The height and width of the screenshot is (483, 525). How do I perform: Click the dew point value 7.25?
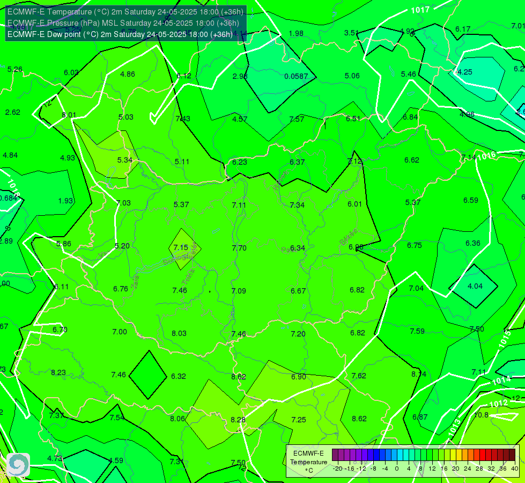click(299, 420)
